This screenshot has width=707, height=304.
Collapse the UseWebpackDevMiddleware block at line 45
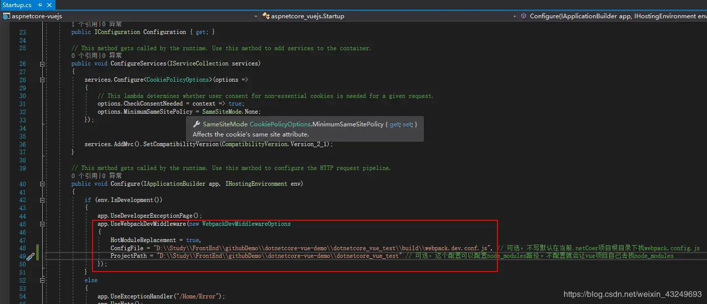(42, 224)
